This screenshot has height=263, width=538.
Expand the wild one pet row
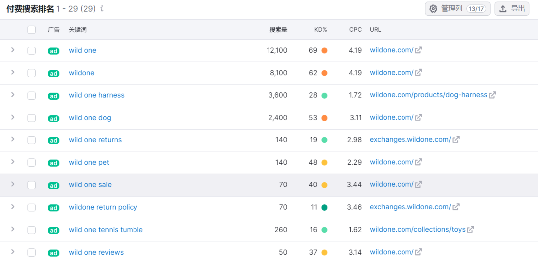pyautogui.click(x=13, y=162)
